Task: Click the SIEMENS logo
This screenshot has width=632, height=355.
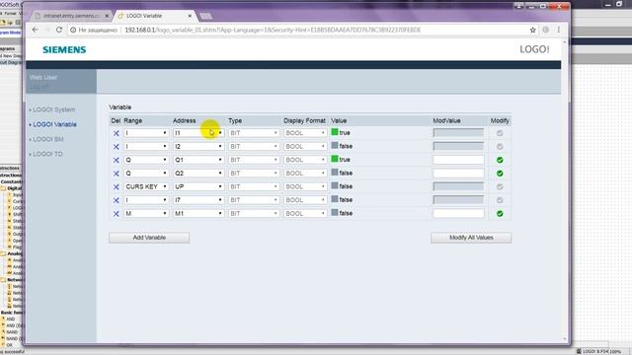Action: click(x=64, y=50)
